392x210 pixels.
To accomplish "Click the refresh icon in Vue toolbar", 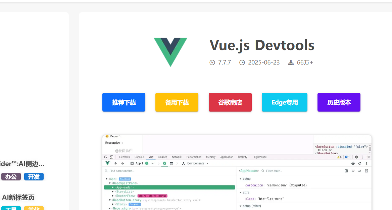I will tap(360, 163).
